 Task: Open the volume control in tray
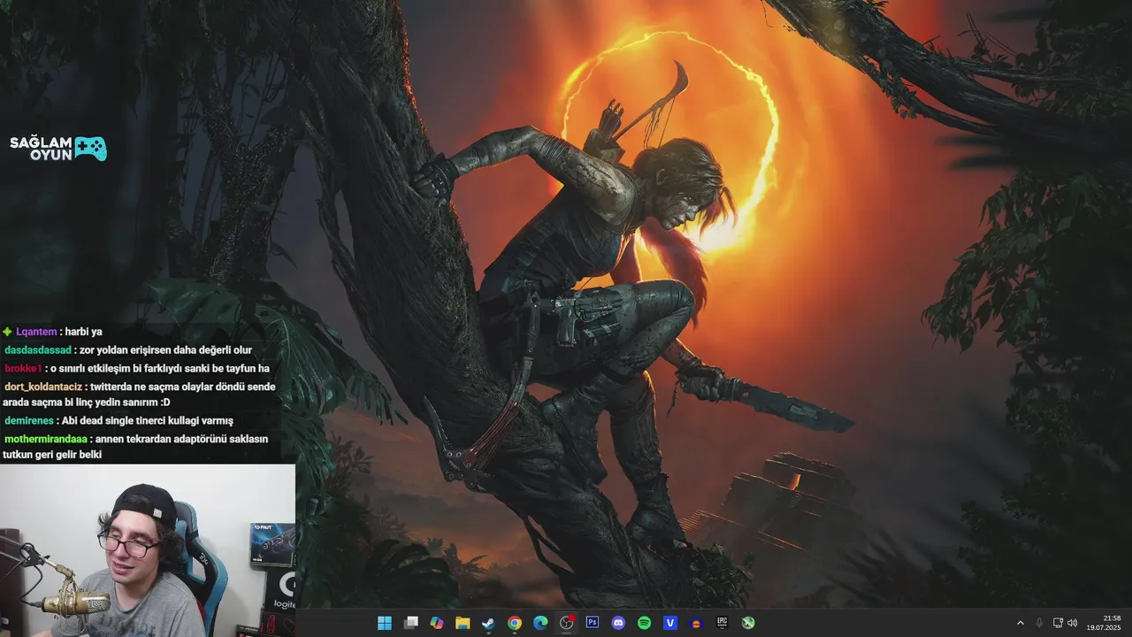[1072, 623]
